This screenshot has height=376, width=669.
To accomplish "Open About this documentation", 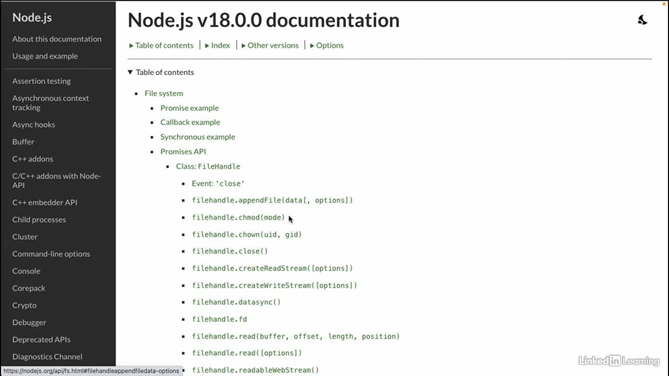I will 57,39.
